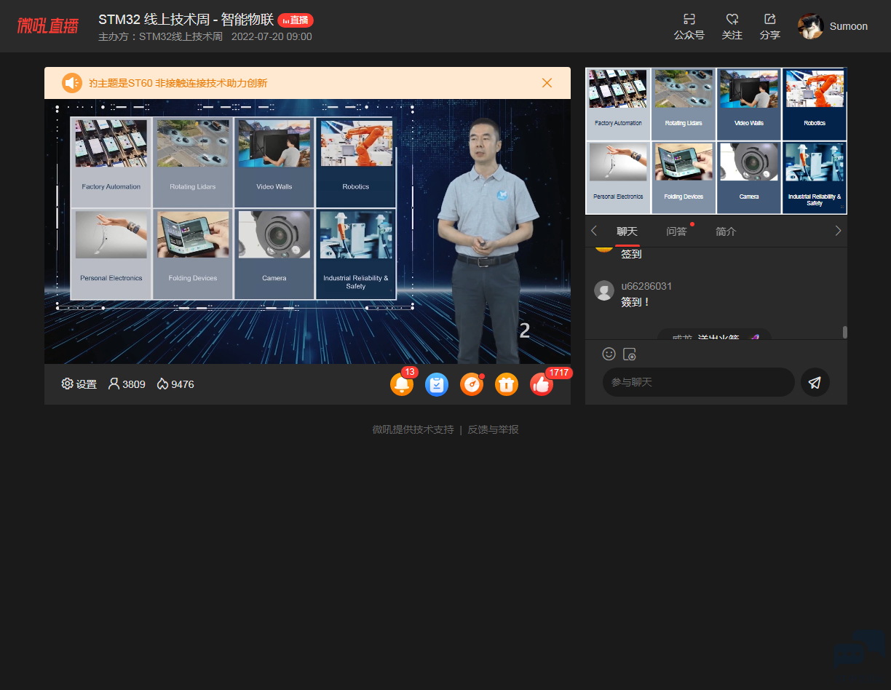Click the viewer count 3809
This screenshot has height=690, width=891.
point(127,384)
